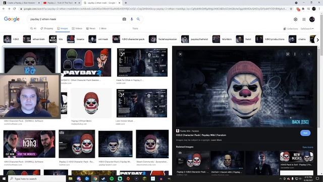Viewport: 323px width, 182px height.
Task: Click the taskbar Type here to search box
Action: coord(37,178)
